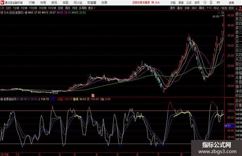Click the 多股 toolbar button
242x156 pixels.
[x=187, y=8]
